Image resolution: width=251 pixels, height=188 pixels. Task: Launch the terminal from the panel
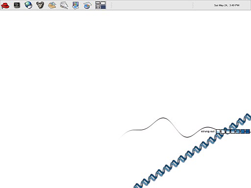17,5
